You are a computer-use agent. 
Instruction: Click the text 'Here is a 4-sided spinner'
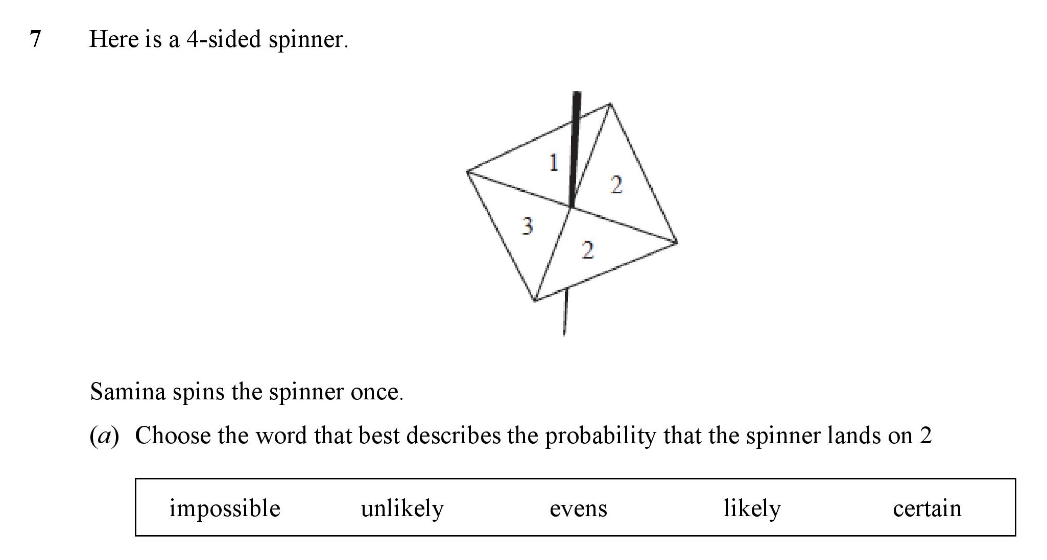coord(219,39)
